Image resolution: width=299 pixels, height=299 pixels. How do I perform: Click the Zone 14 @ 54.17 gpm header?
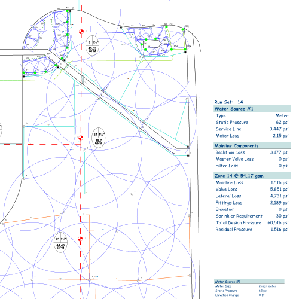point(252,176)
